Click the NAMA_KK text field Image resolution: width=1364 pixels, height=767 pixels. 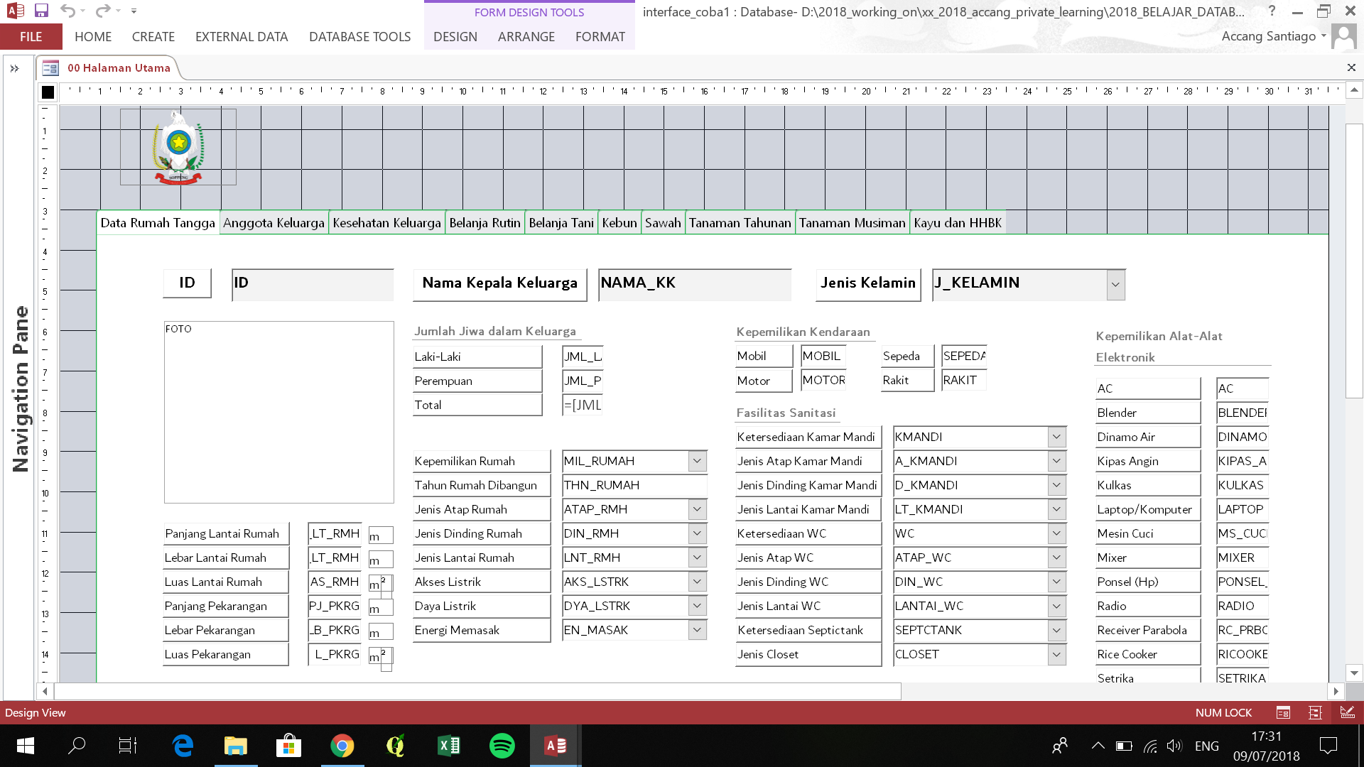point(695,284)
